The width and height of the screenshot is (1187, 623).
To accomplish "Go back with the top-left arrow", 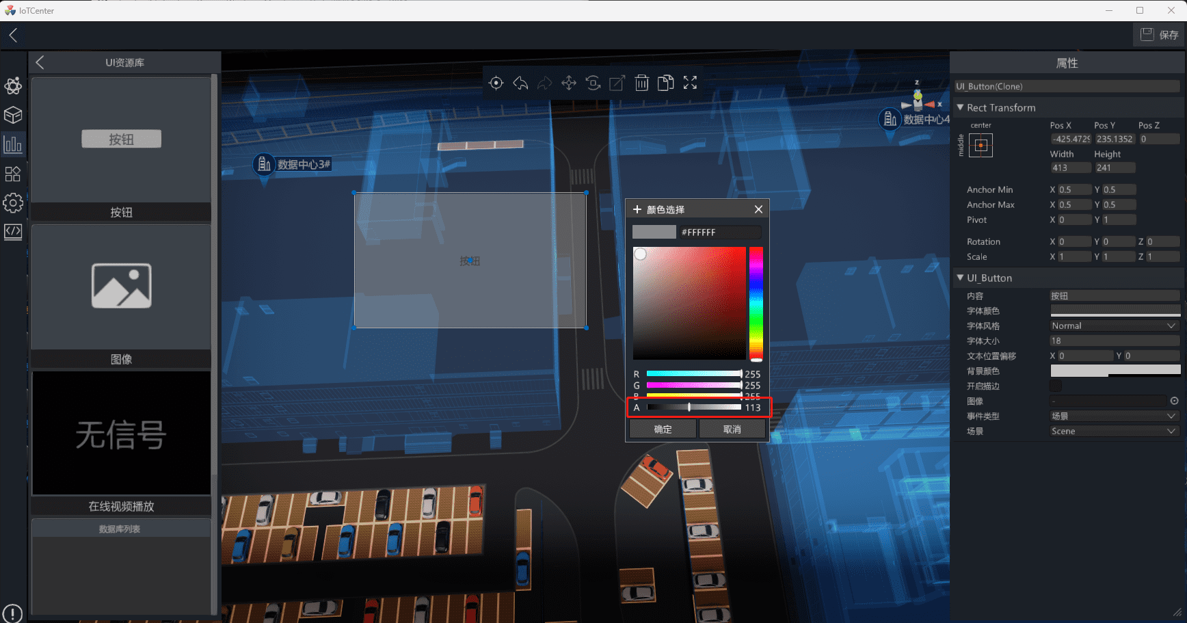I will pyautogui.click(x=13, y=35).
